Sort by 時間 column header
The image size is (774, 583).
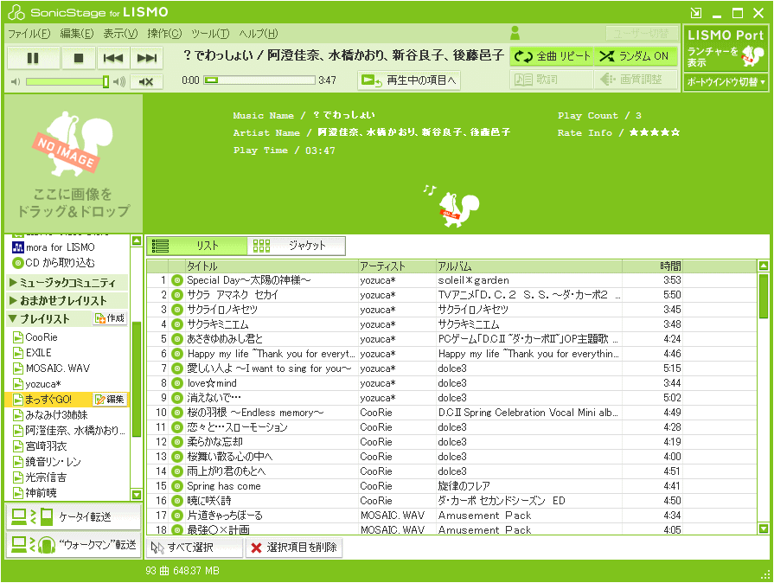click(653, 266)
